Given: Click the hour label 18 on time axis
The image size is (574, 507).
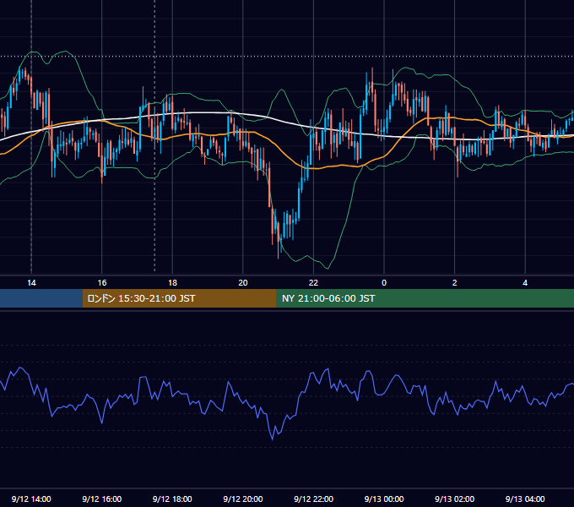Looking at the screenshot, I should [x=172, y=283].
